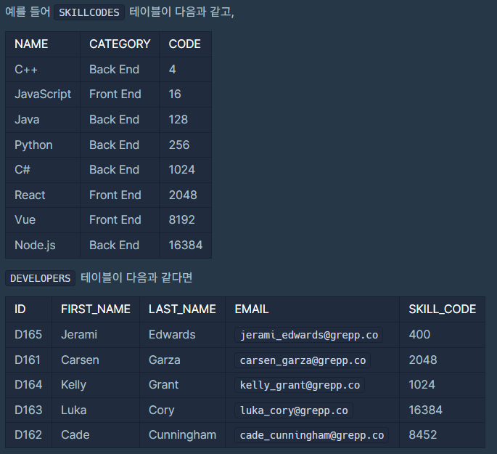
Task: Click developer ID D165
Action: 28,334
